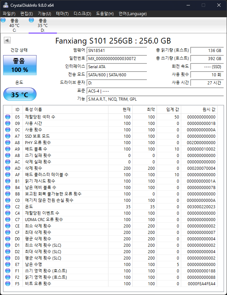
Task: Click the CrystalDiskInfo title bar app icon
Action: (6, 5)
